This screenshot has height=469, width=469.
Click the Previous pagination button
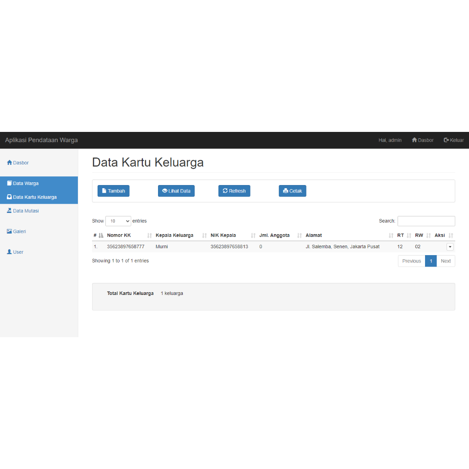pyautogui.click(x=411, y=261)
